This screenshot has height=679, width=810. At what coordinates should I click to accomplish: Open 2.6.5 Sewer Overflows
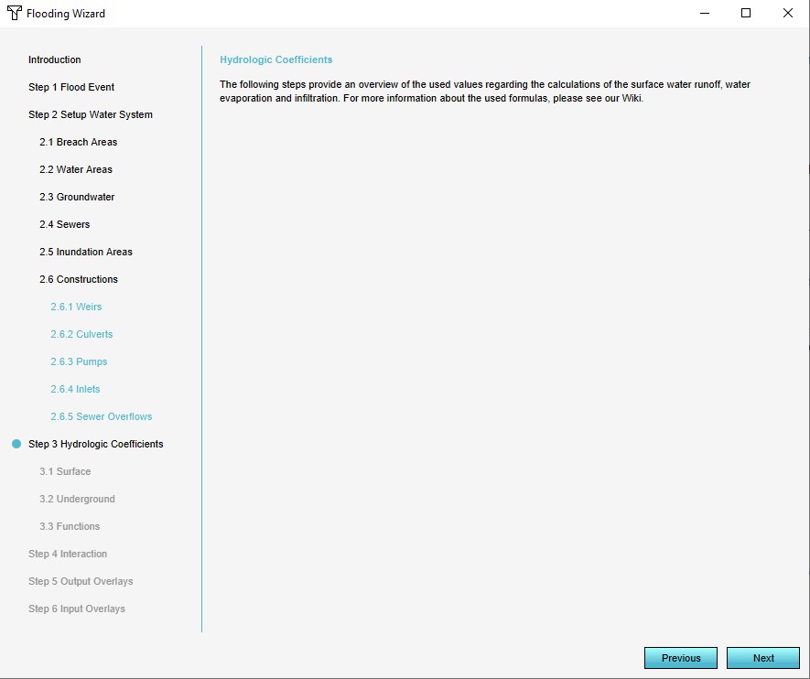101,417
